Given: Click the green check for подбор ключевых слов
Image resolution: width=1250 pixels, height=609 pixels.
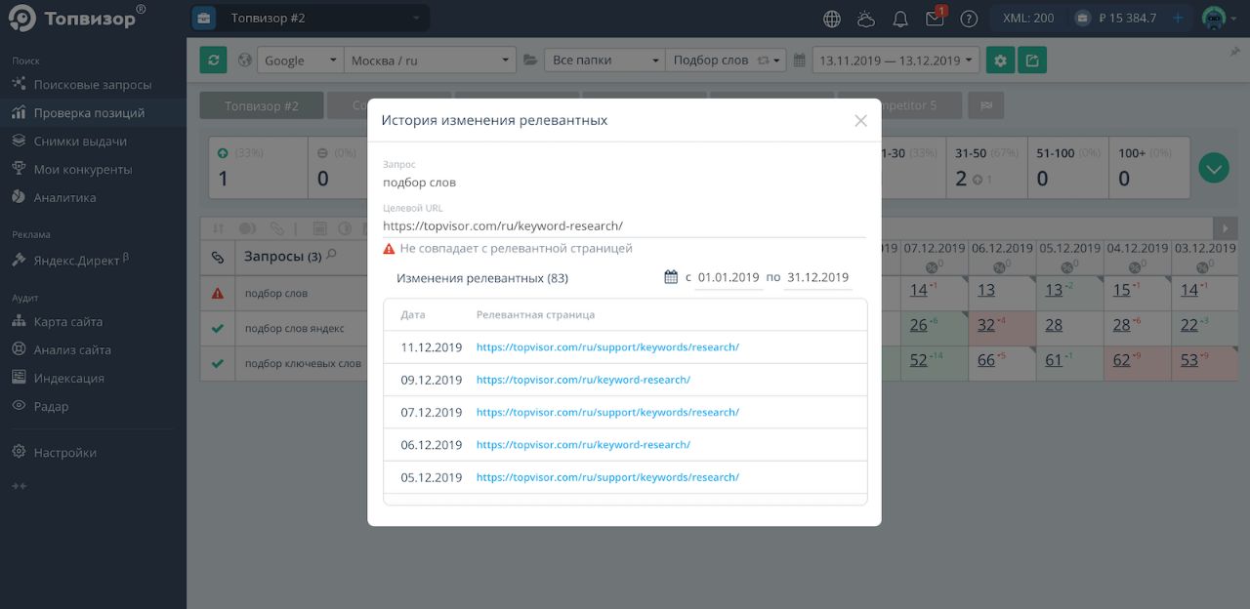Looking at the screenshot, I should [218, 363].
